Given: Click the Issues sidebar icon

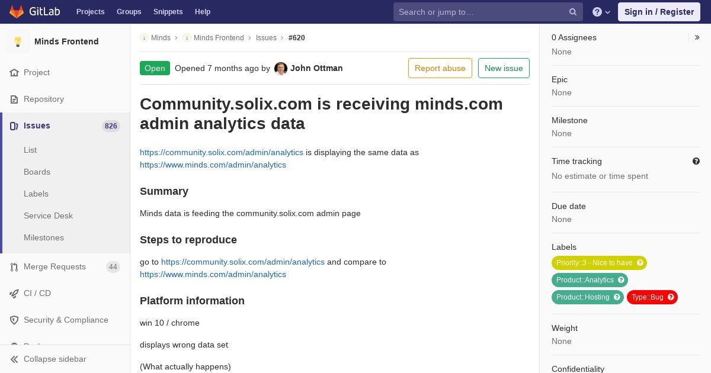Looking at the screenshot, I should [x=14, y=126].
